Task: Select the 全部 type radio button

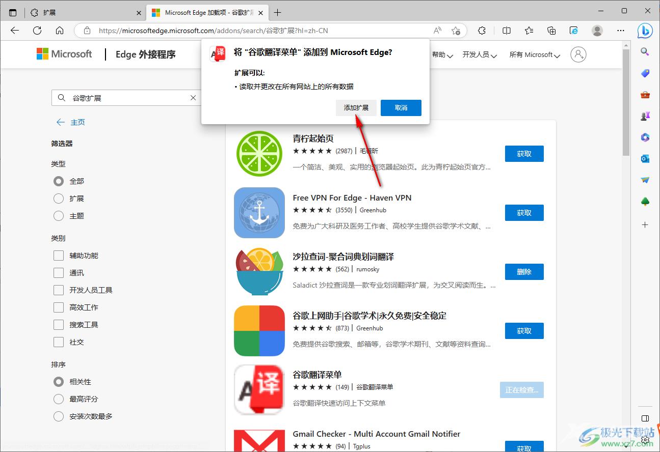Action: pos(59,181)
